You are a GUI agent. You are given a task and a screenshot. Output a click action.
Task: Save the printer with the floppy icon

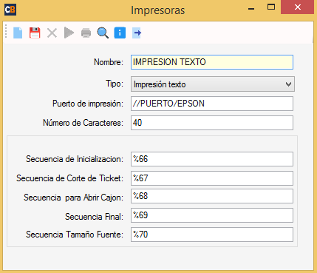[35, 33]
